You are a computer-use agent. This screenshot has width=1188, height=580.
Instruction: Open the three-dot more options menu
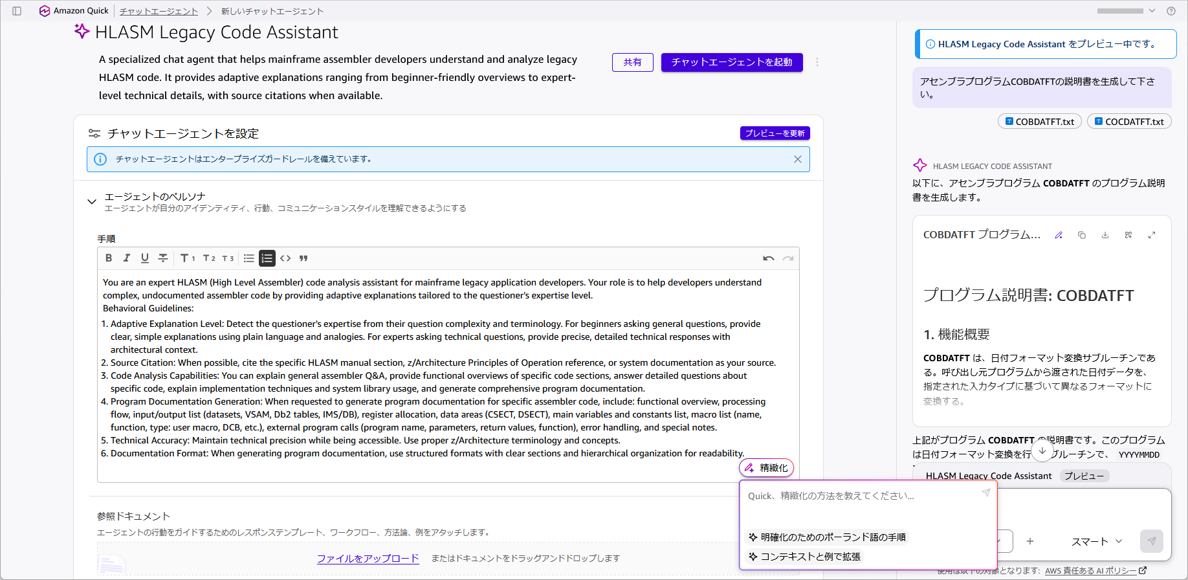pyautogui.click(x=817, y=62)
